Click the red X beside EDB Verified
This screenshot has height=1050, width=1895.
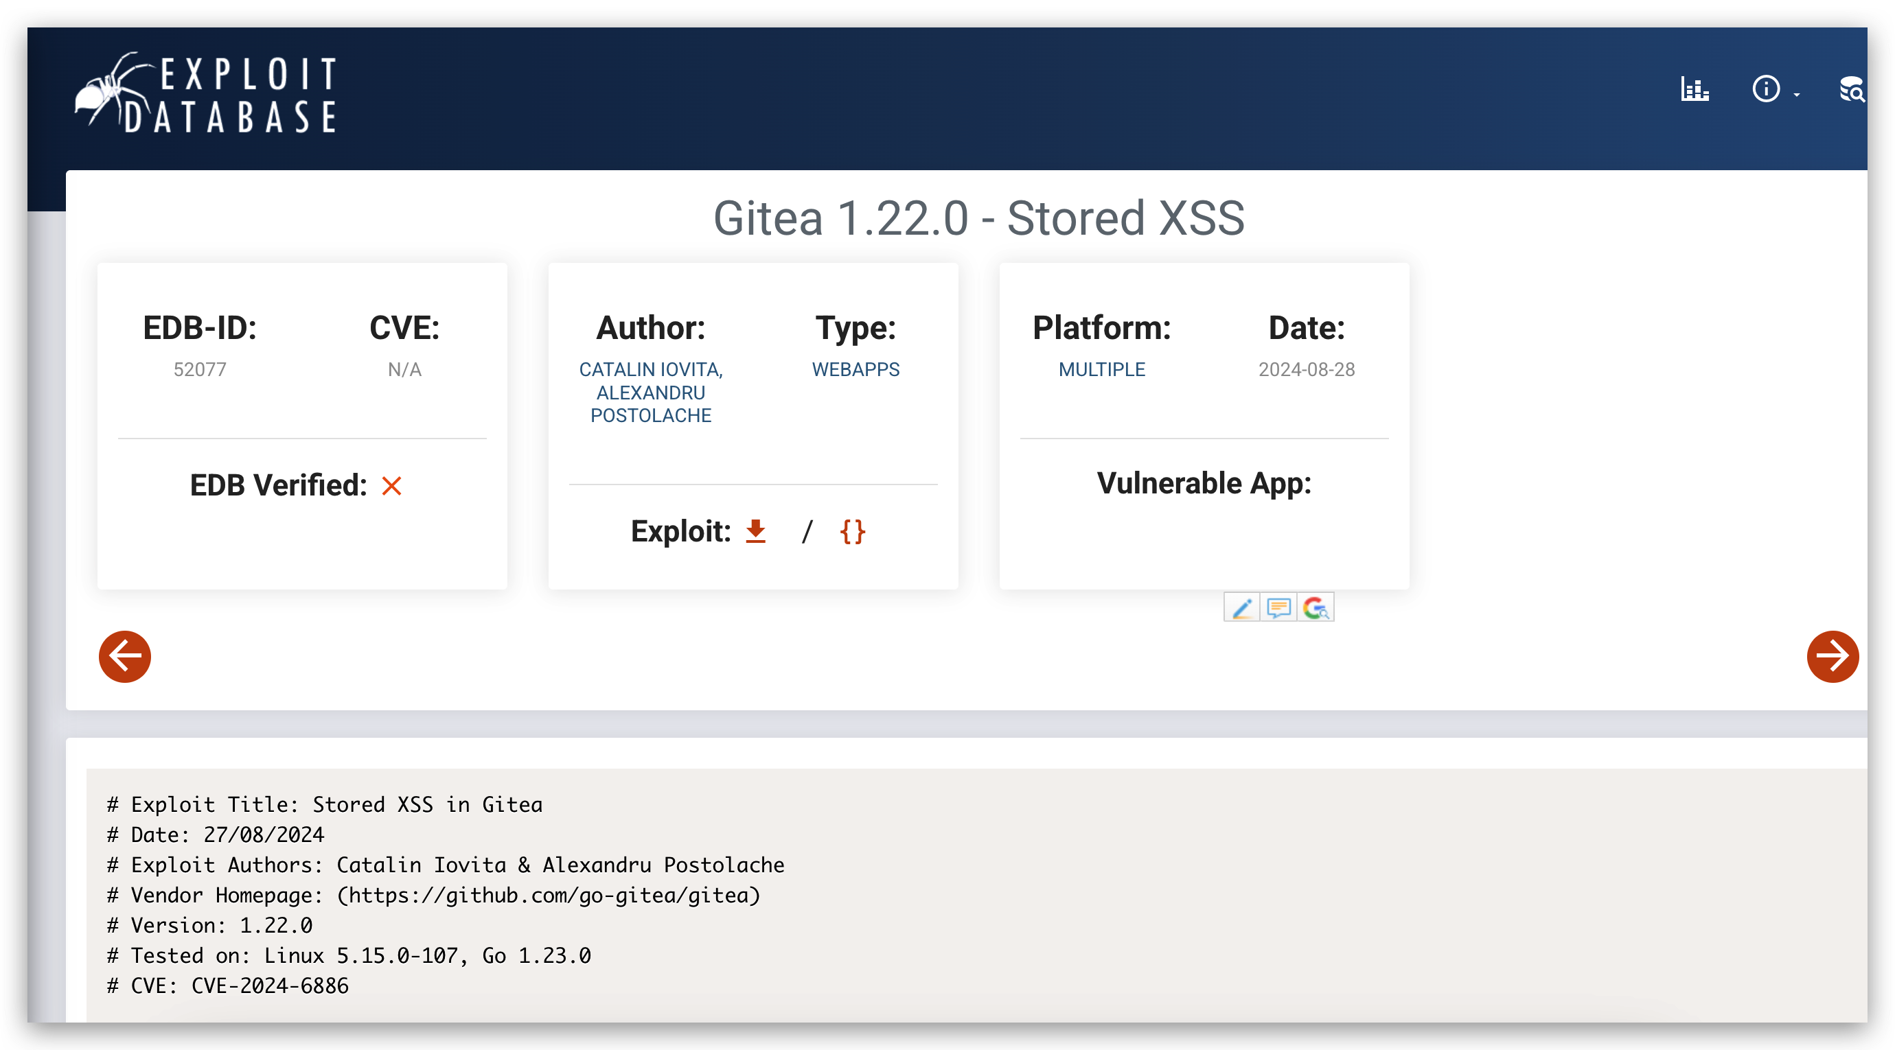click(x=391, y=485)
